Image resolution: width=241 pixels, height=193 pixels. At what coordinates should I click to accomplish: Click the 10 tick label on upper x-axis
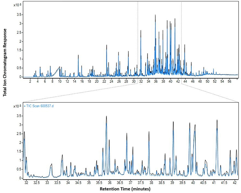pos(60,81)
